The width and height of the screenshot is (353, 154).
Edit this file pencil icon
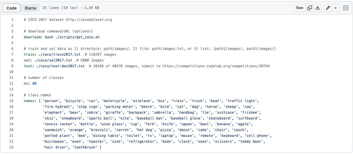tap(328, 8)
